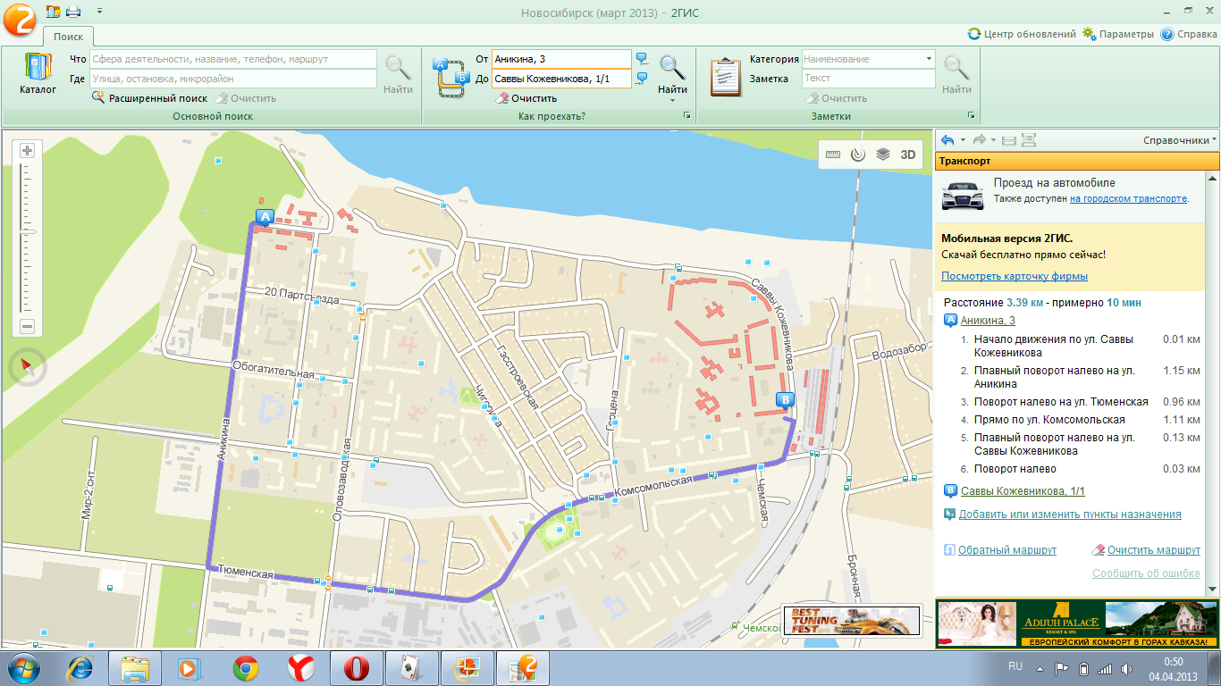
Task: Toggle the radius search tool on map
Action: pos(858,155)
